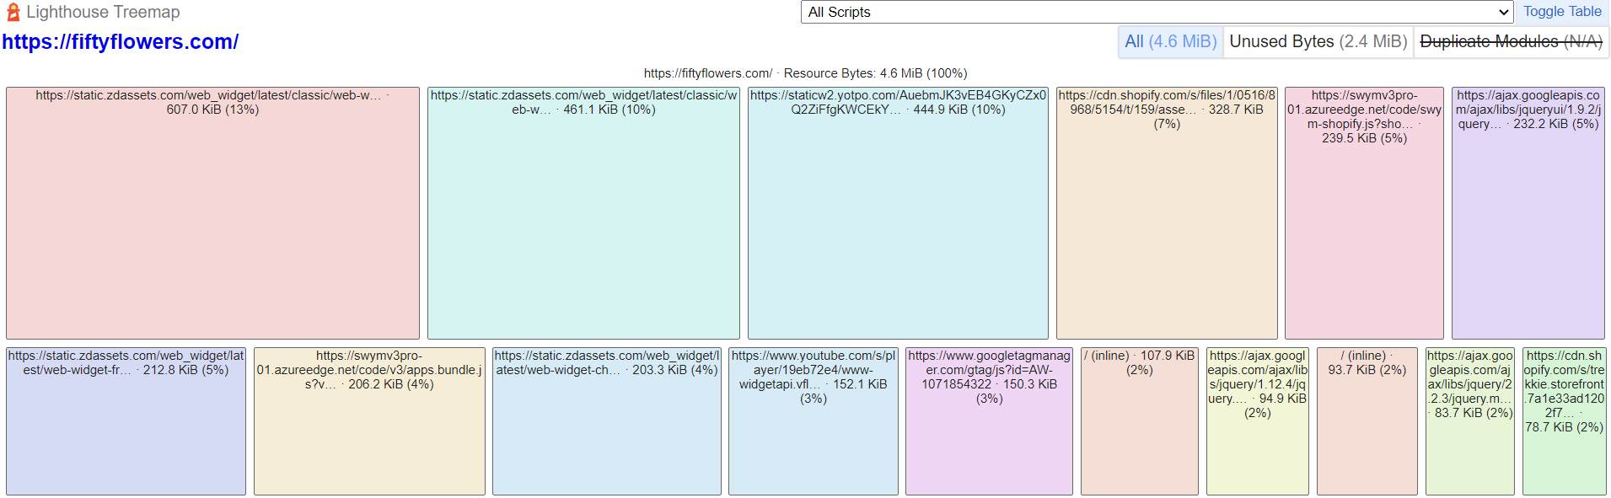The image size is (1611, 498).
Task: Select the All (4.6 MiB) view
Action: click(1170, 41)
